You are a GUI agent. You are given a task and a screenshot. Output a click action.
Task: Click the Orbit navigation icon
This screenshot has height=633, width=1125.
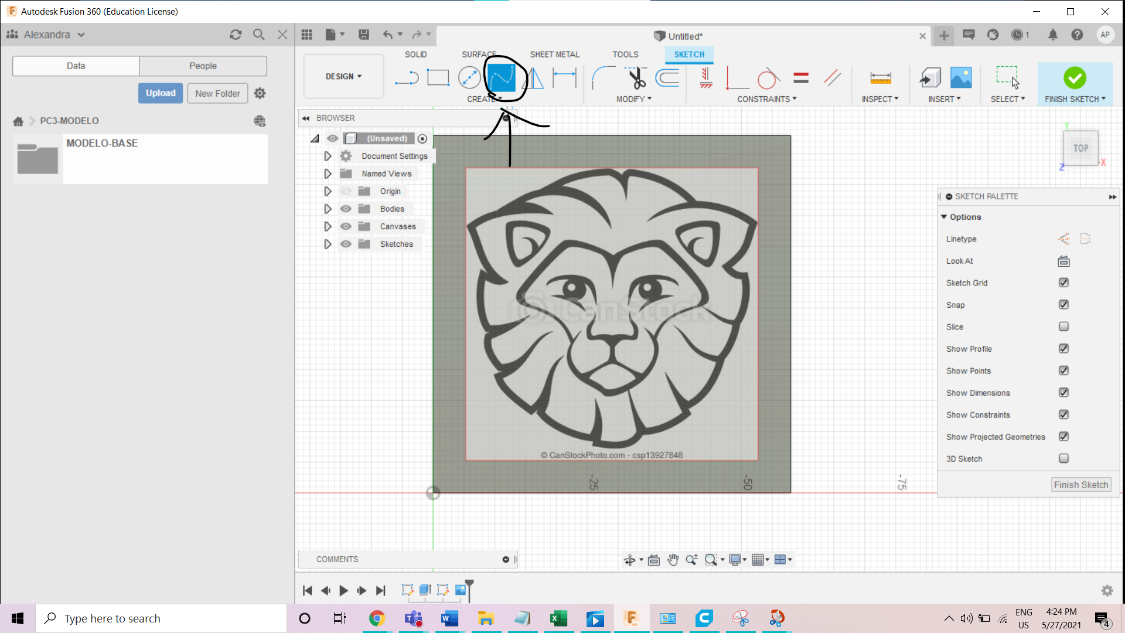[629, 560]
